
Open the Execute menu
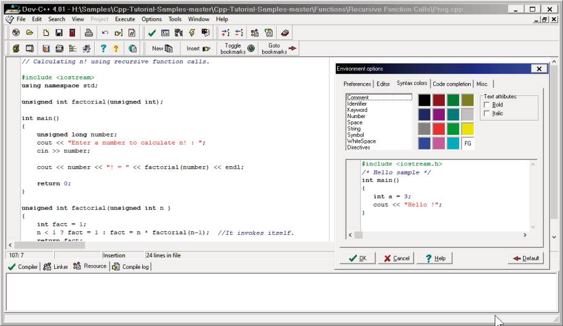click(125, 19)
